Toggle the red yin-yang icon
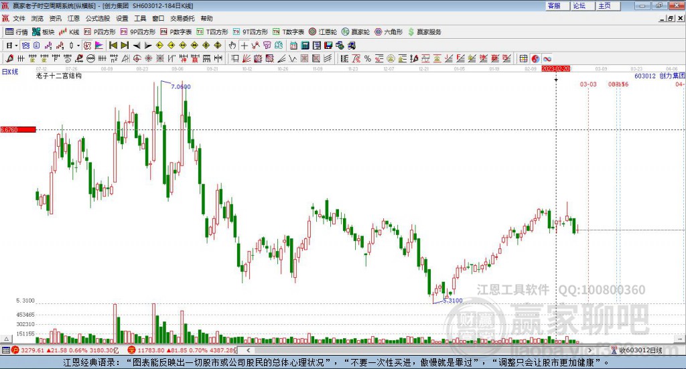The height and width of the screenshot is (369, 686). point(535,58)
